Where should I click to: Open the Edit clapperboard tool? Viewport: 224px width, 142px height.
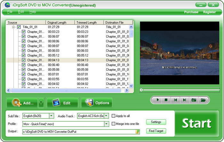[x=62, y=103]
